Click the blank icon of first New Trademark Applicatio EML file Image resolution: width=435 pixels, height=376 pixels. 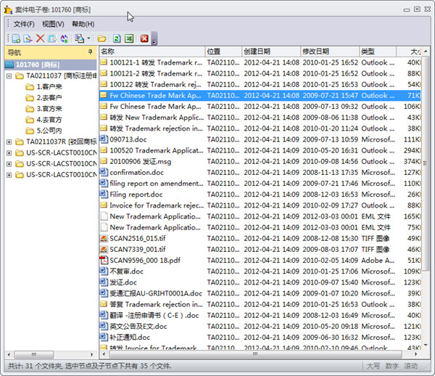104,216
